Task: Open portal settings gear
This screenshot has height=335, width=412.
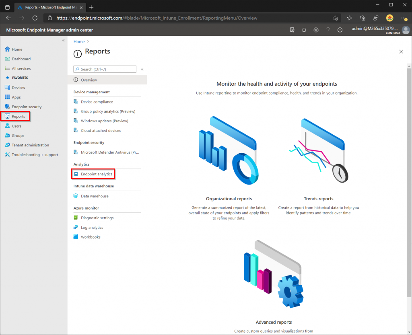Action: point(316,30)
